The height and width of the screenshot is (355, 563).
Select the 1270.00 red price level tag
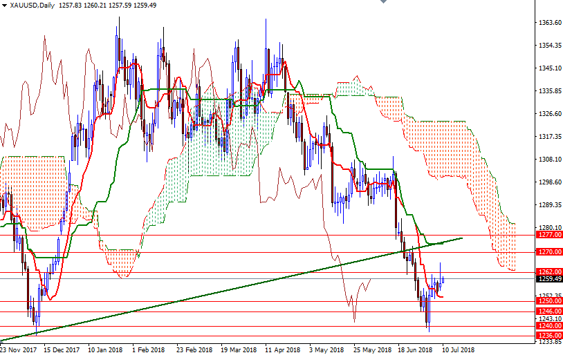tap(548, 252)
